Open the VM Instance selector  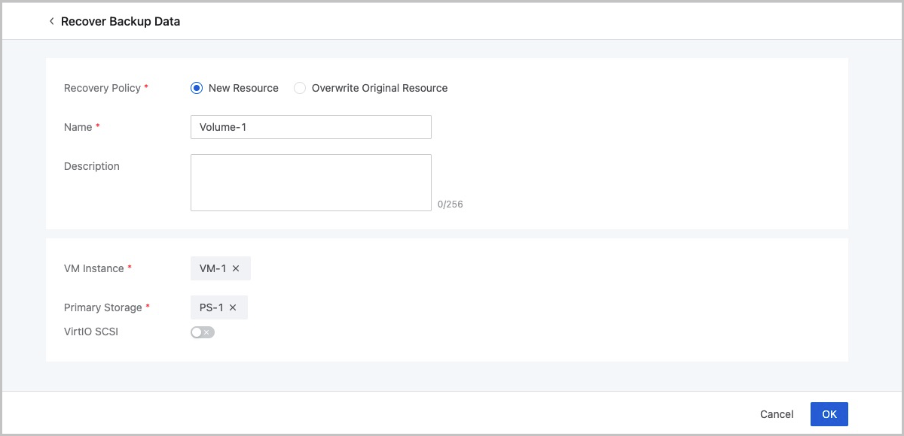tap(220, 268)
